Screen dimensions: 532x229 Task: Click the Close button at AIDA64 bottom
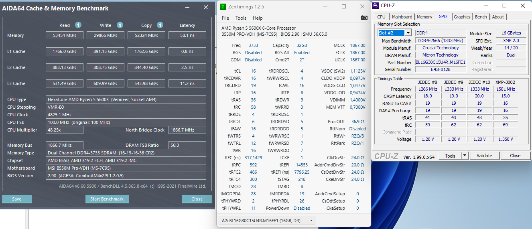tap(197, 199)
